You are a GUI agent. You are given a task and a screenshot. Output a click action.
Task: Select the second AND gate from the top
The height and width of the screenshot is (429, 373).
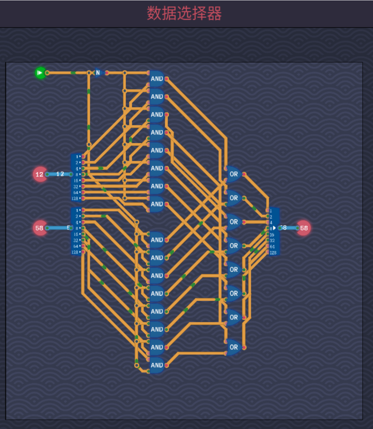tap(157, 97)
